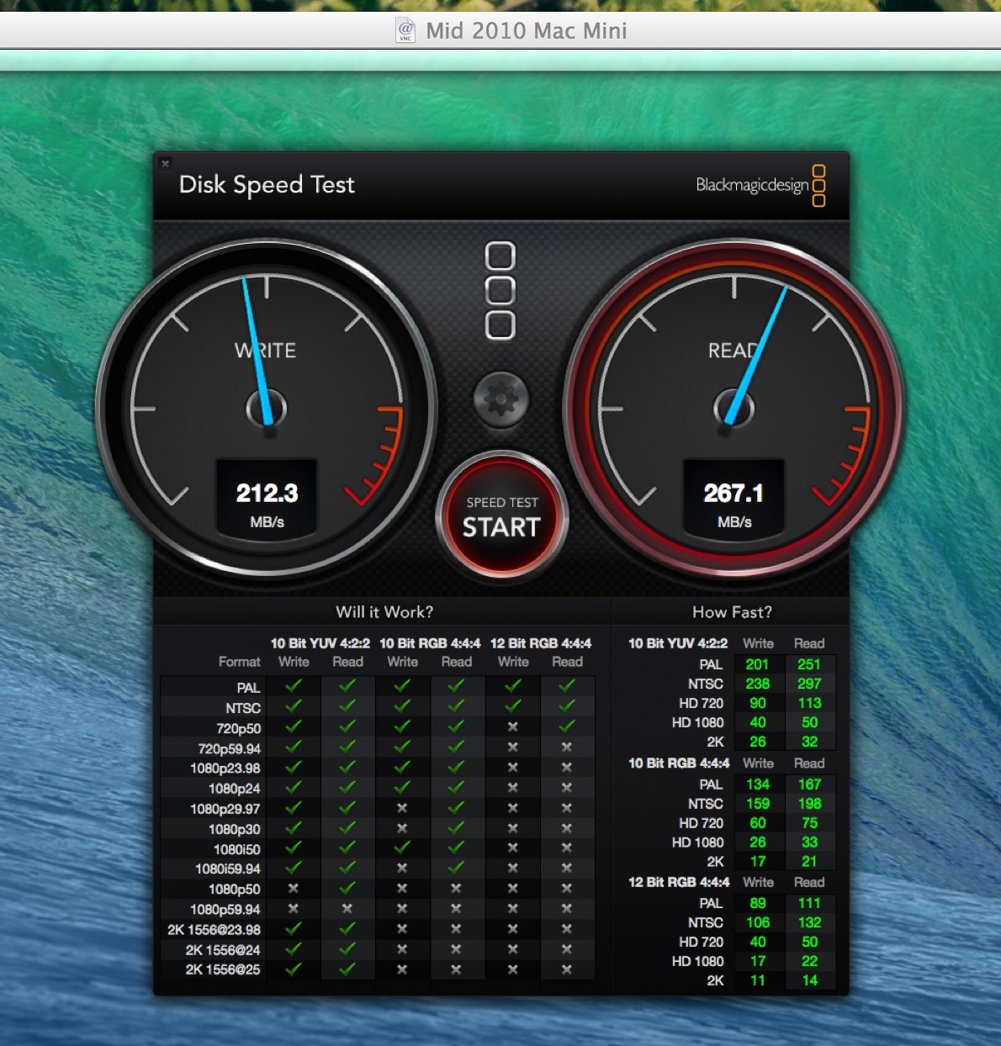Click 1080p50 write cross under 10 Bit YUV
1001x1046 pixels.
pos(293,888)
